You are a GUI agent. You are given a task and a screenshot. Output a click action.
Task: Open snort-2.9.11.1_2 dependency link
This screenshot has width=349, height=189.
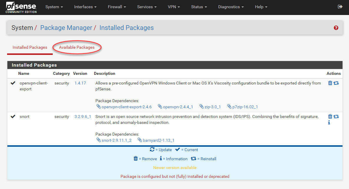click(x=116, y=140)
